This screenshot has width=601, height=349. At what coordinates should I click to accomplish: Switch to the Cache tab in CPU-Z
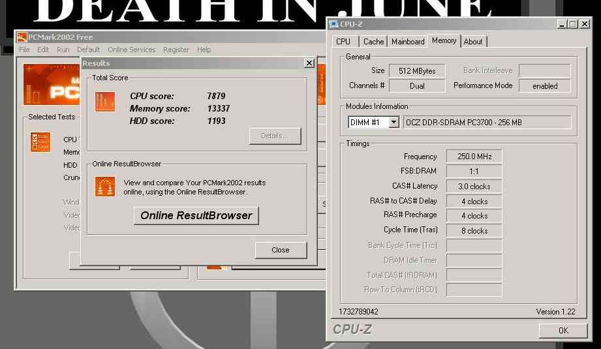click(373, 41)
